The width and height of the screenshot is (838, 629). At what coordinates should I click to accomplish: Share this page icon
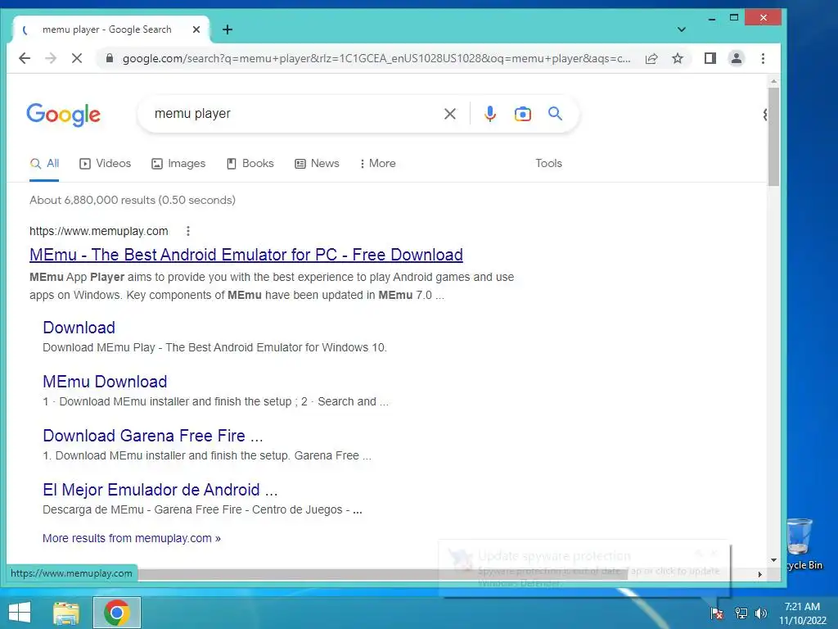(x=651, y=58)
